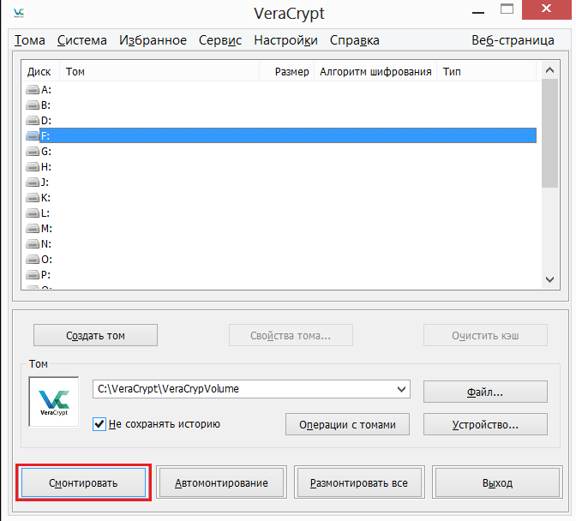Click the Выход button
The width and height of the screenshot is (576, 521).
pos(497,482)
